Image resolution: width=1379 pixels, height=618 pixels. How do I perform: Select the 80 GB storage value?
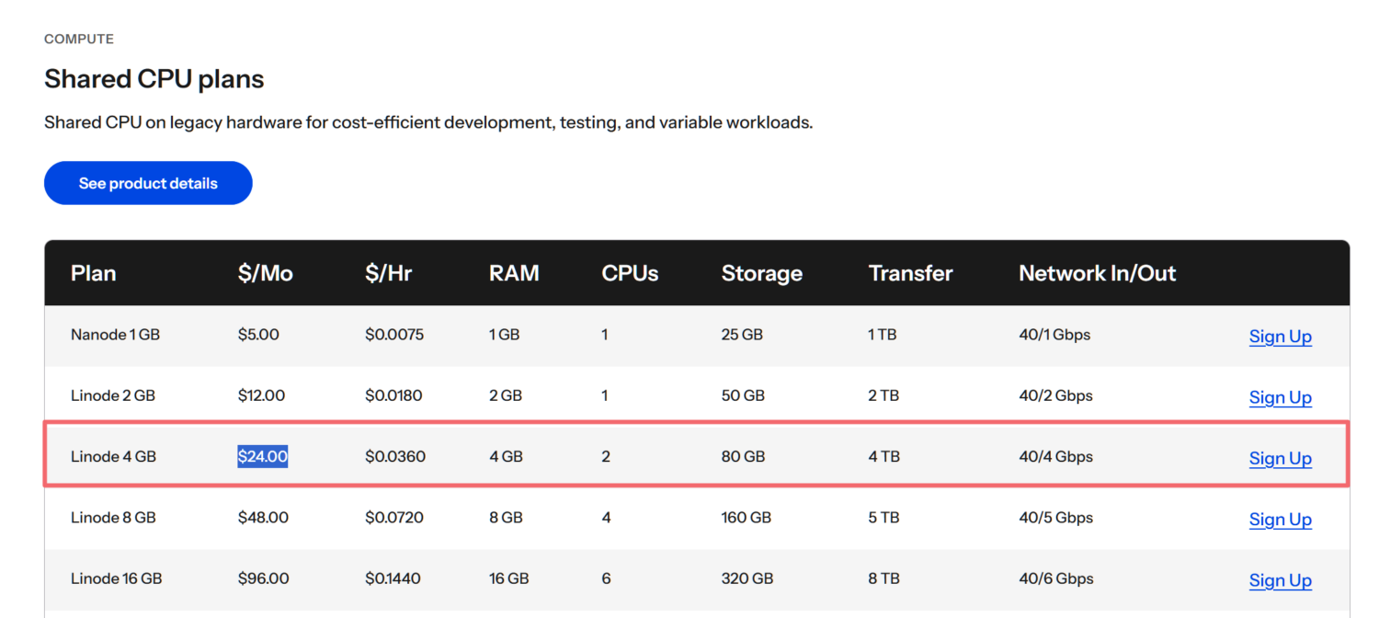tap(743, 456)
